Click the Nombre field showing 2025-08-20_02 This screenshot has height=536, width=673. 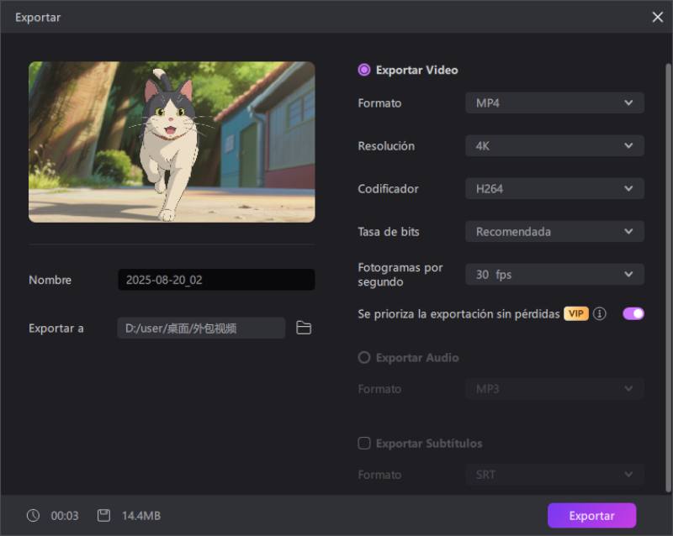click(215, 279)
